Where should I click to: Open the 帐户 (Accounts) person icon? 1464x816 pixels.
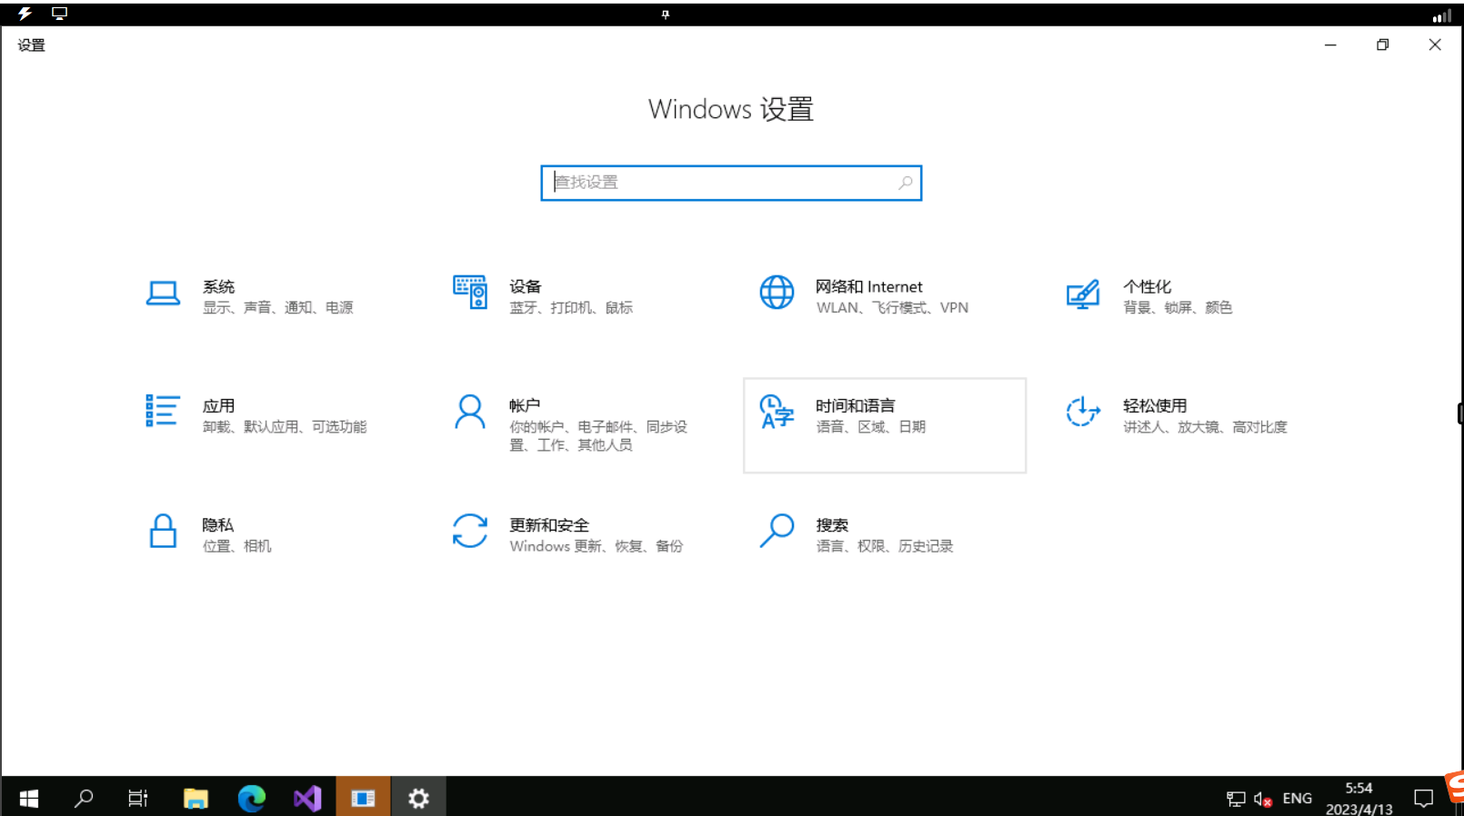coord(470,412)
